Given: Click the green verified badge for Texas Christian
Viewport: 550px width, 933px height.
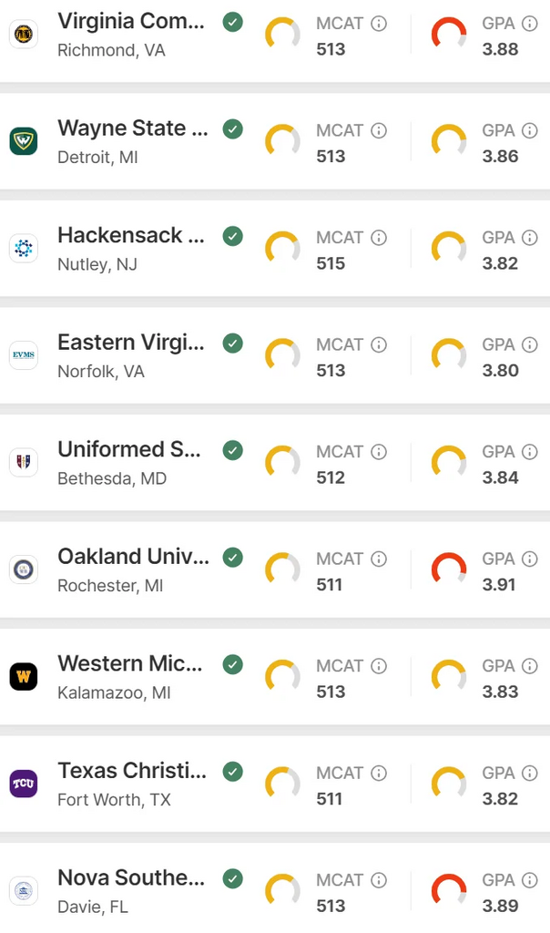Looking at the screenshot, I should (233, 772).
